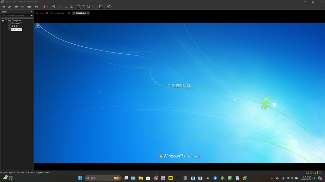This screenshot has height=182, width=325.
Task: Click the stretch guest display icon
Action: [108, 7]
